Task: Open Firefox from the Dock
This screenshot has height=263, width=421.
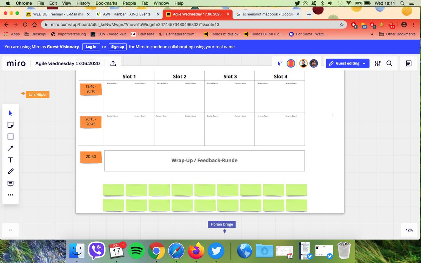Action: (x=196, y=251)
